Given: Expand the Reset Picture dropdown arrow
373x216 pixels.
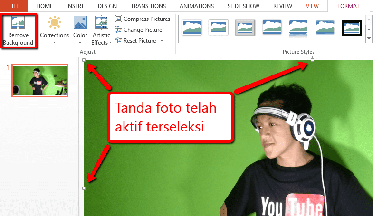Looking at the screenshot, I should coord(162,41).
